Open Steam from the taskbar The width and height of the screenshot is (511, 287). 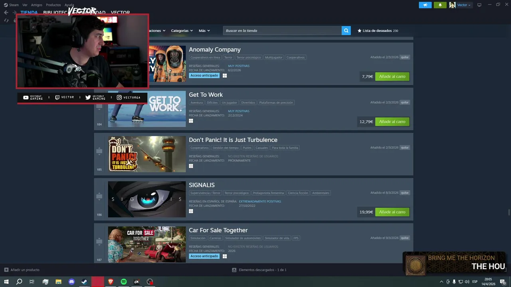[85, 282]
